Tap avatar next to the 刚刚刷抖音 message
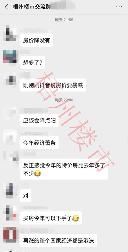The width and height of the screenshot is (128, 252). pos(10,79)
